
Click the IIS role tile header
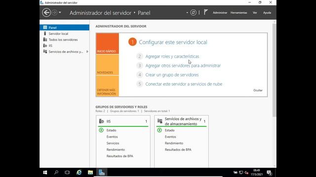pos(123,121)
